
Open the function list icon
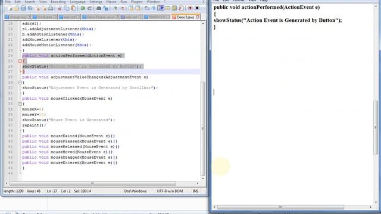pyautogui.click(x=181, y=8)
